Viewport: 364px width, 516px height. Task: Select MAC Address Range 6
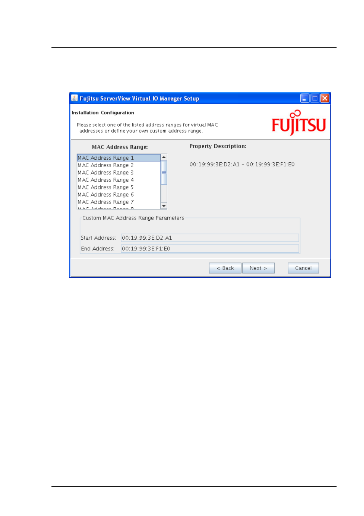(119, 194)
